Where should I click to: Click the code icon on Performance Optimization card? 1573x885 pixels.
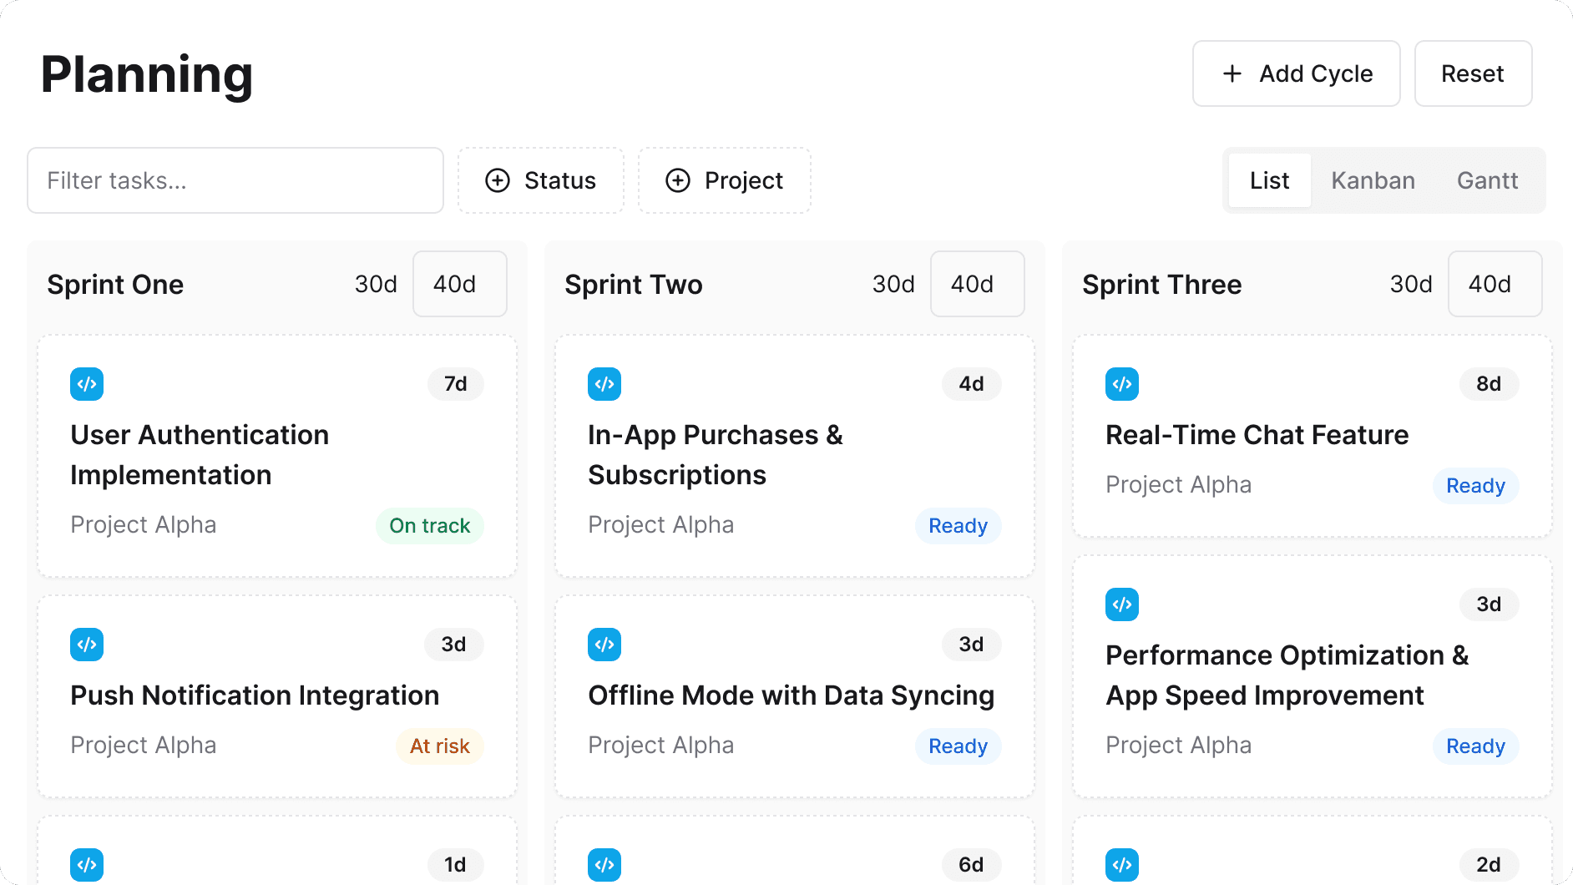coord(1122,604)
